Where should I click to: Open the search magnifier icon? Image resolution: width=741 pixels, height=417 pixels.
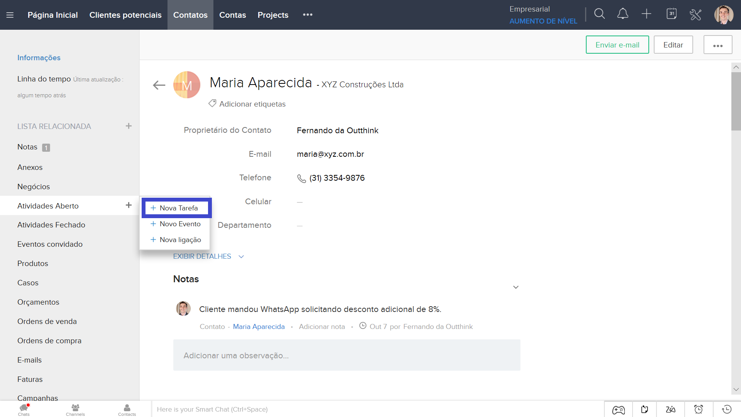[599, 14]
